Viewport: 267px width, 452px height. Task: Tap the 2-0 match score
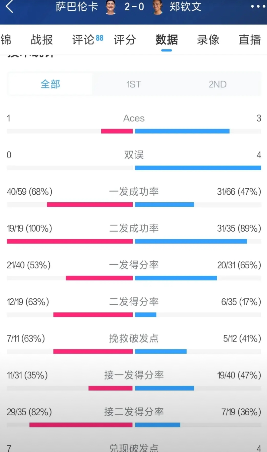point(134,6)
